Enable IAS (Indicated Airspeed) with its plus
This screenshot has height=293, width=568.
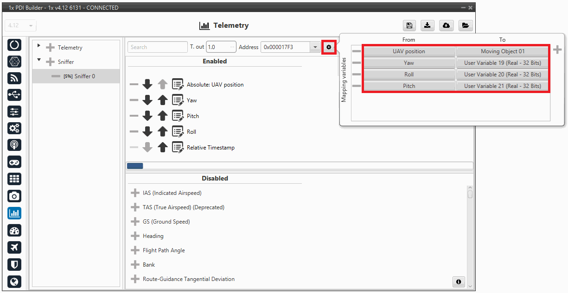pos(135,193)
